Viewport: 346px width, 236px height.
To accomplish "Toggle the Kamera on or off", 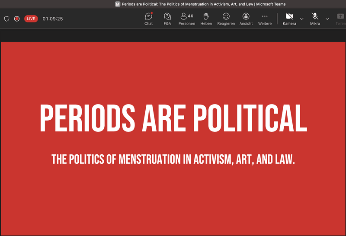I will (289, 19).
